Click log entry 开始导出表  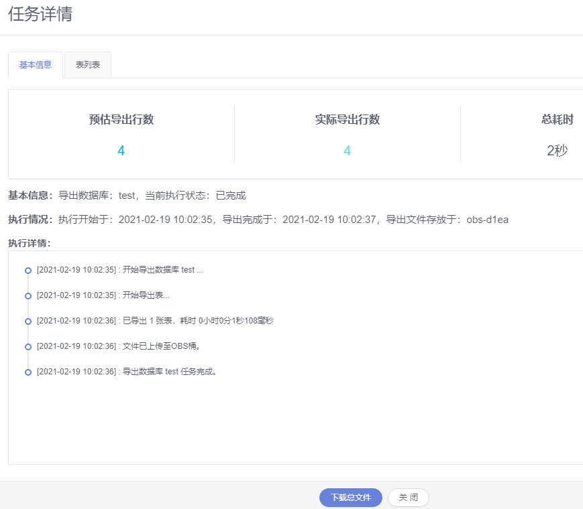(x=103, y=295)
